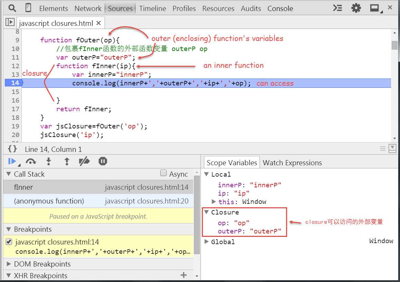This screenshot has height=282, width=400.
Task: Select the fInner call stack frame
Action: [98, 187]
